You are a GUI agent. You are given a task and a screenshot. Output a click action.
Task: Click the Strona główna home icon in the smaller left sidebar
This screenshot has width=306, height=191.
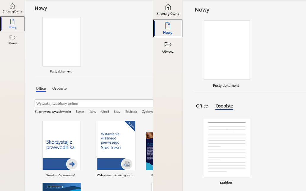tap(12, 6)
